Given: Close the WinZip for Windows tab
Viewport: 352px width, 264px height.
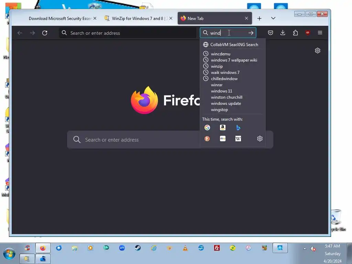Looking at the screenshot, I should 171,19.
